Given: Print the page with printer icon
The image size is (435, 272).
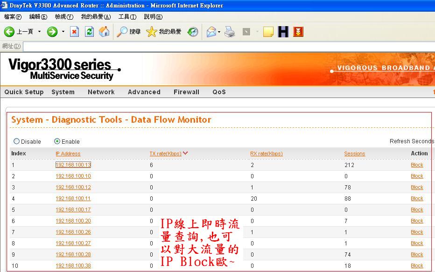Looking at the screenshot, I should pyautogui.click(x=230, y=32).
